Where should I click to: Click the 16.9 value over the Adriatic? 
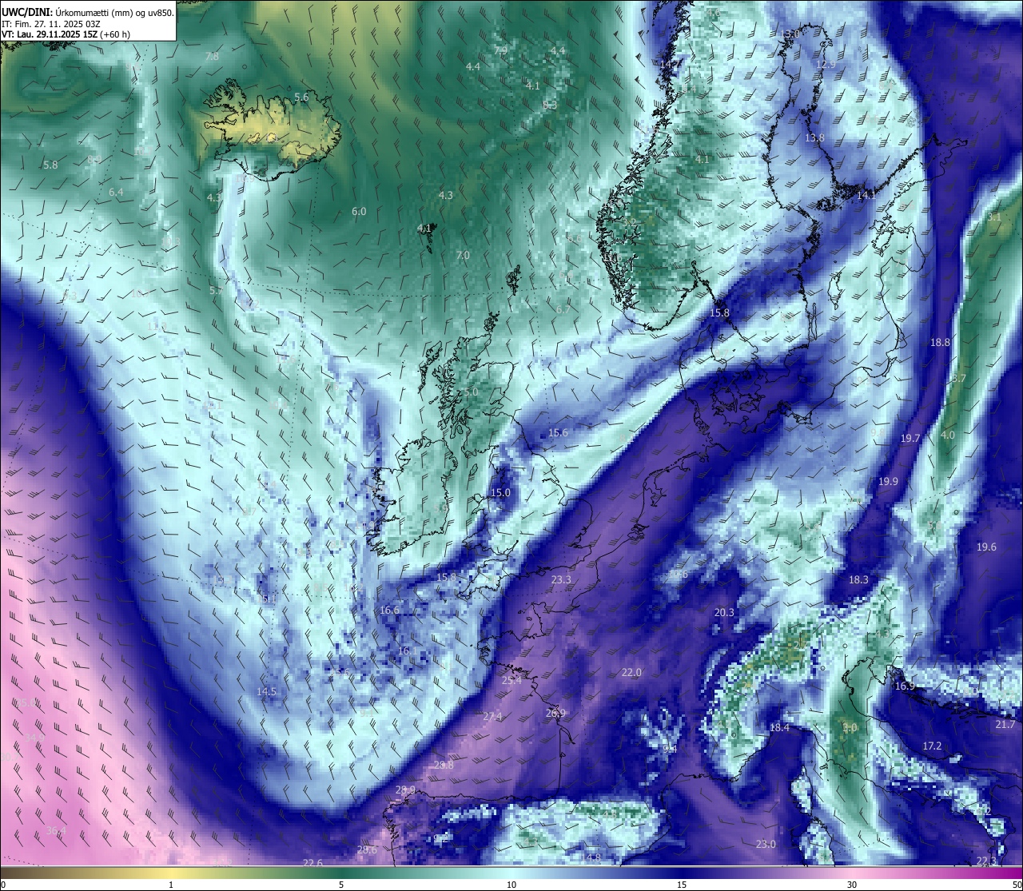[x=905, y=686]
